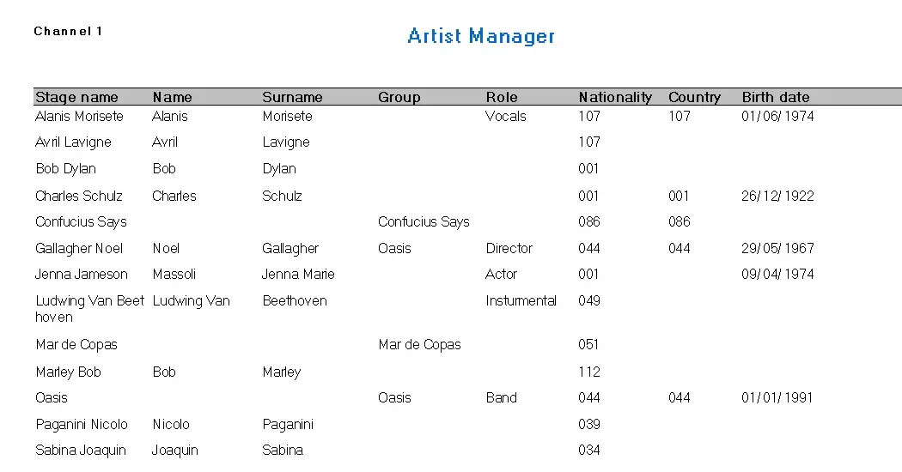Click the Surname column header
Viewport: 902px width, 472px height.
(292, 97)
